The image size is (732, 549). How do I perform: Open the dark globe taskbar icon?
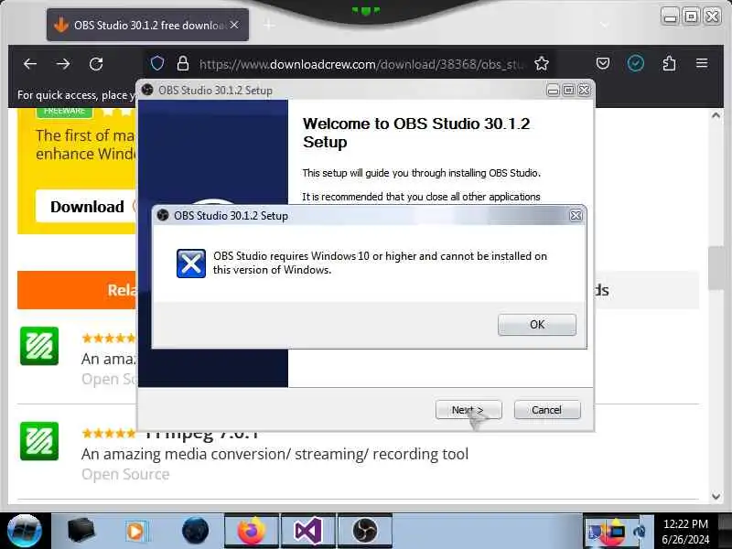click(x=195, y=531)
